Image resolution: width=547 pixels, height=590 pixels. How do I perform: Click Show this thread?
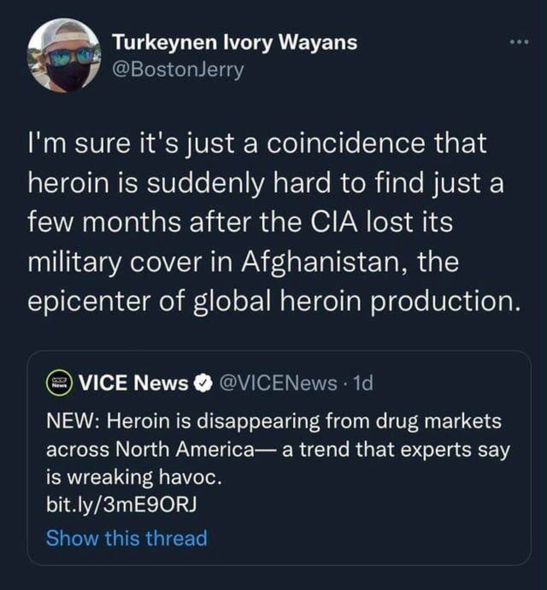126,539
